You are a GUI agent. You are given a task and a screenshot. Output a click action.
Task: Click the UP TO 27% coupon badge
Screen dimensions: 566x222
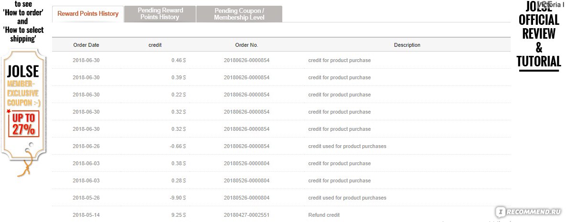click(x=23, y=124)
